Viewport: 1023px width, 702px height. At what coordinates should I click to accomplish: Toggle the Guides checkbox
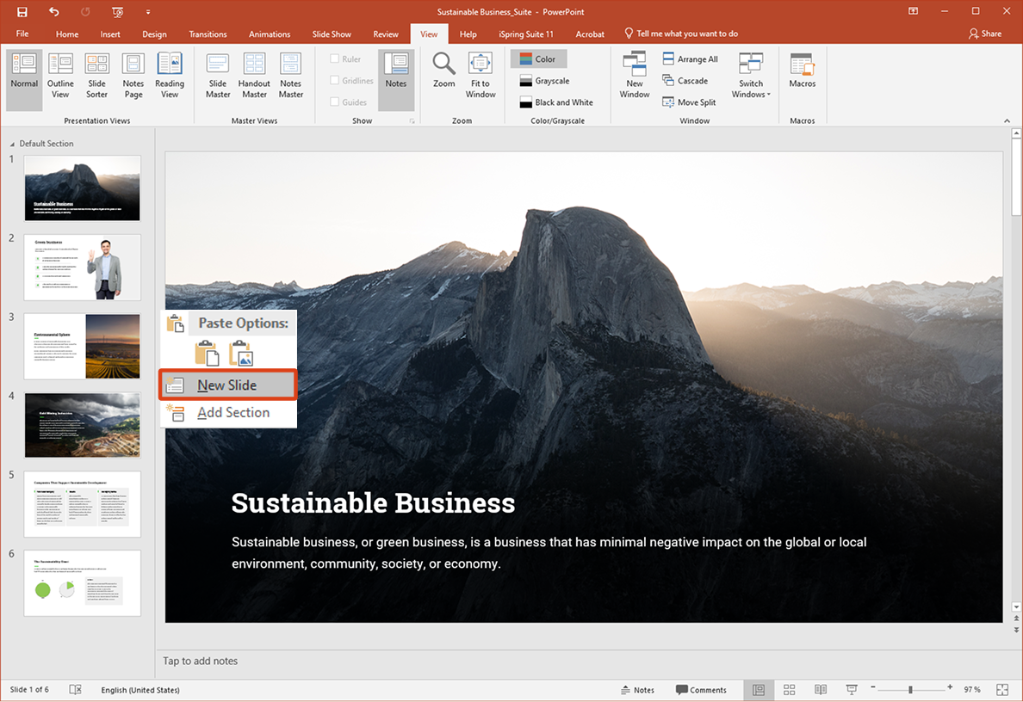pos(334,102)
